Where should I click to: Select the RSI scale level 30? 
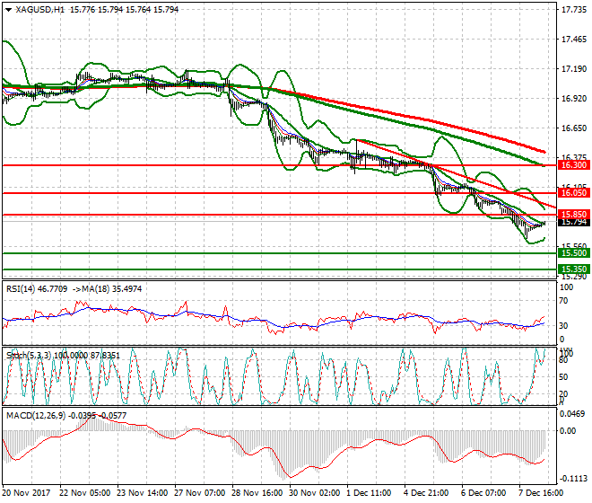tap(563, 326)
